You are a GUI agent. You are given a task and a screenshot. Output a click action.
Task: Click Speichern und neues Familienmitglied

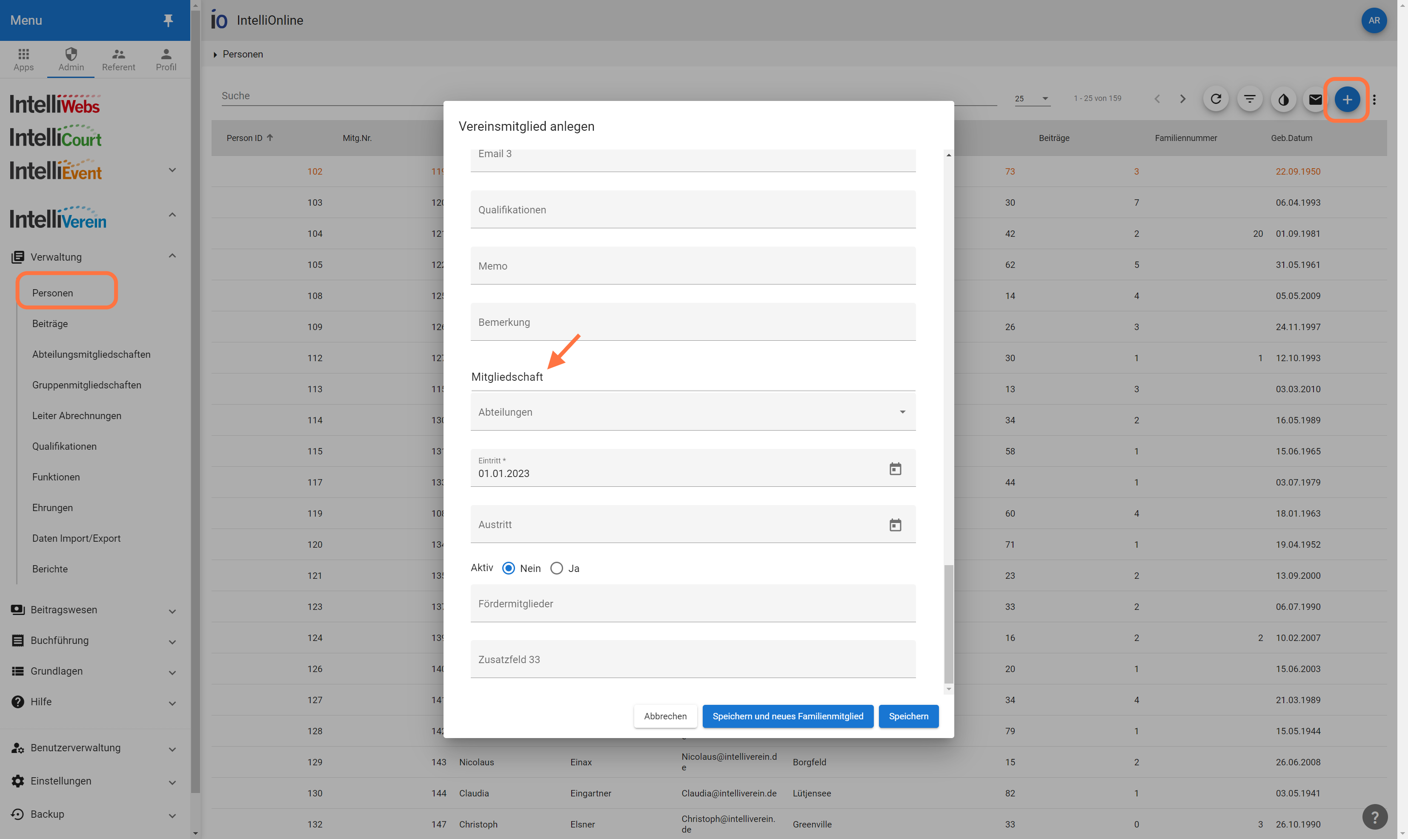pyautogui.click(x=787, y=716)
